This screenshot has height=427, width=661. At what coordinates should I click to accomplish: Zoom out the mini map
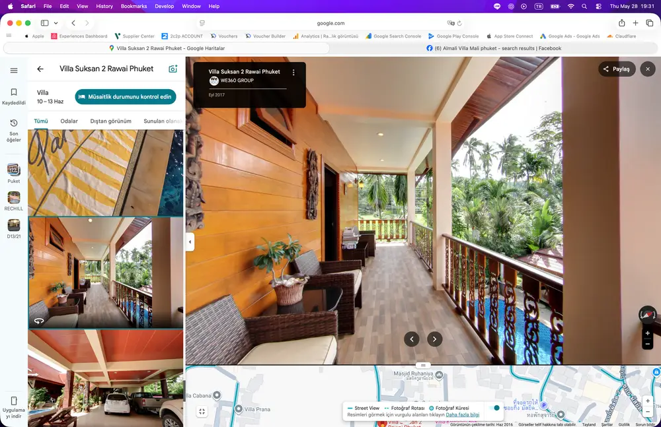(648, 411)
